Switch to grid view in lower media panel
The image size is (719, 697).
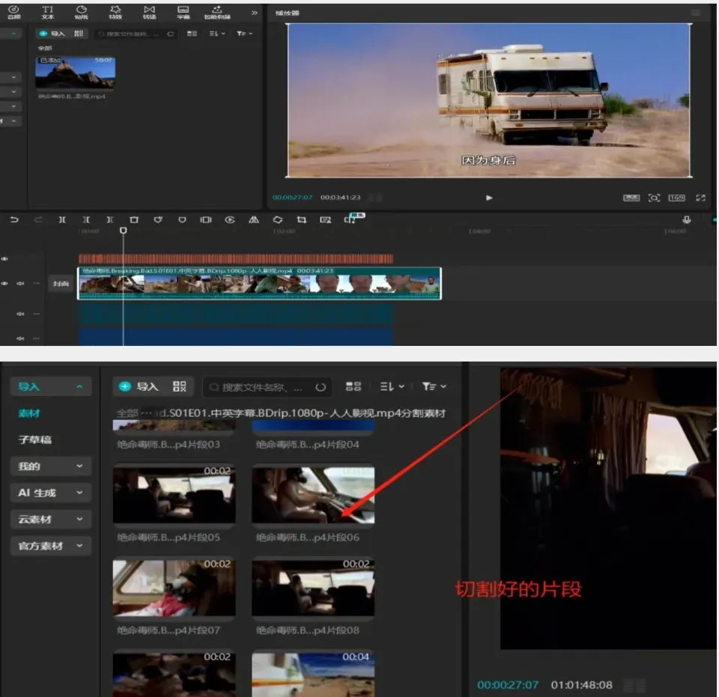tap(353, 386)
